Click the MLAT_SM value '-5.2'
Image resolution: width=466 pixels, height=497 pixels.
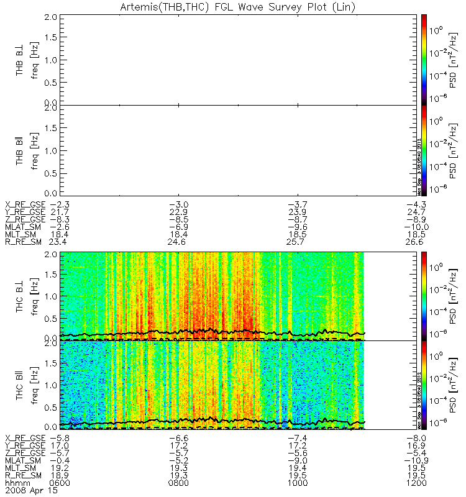point(178,460)
